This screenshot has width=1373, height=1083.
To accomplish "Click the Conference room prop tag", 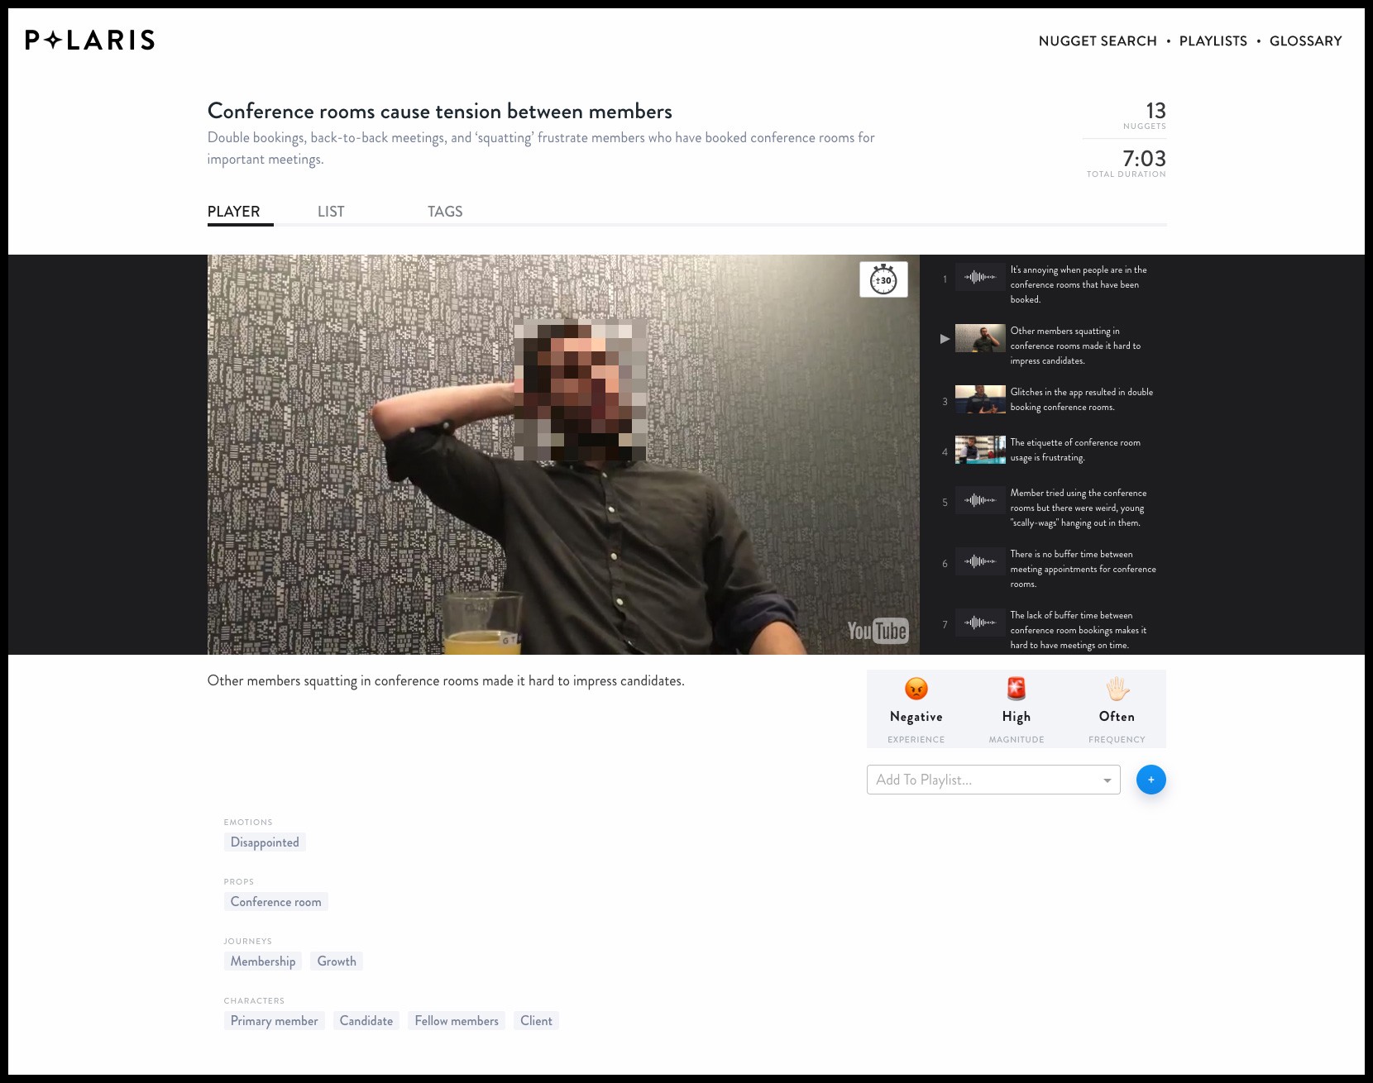I will point(275,902).
